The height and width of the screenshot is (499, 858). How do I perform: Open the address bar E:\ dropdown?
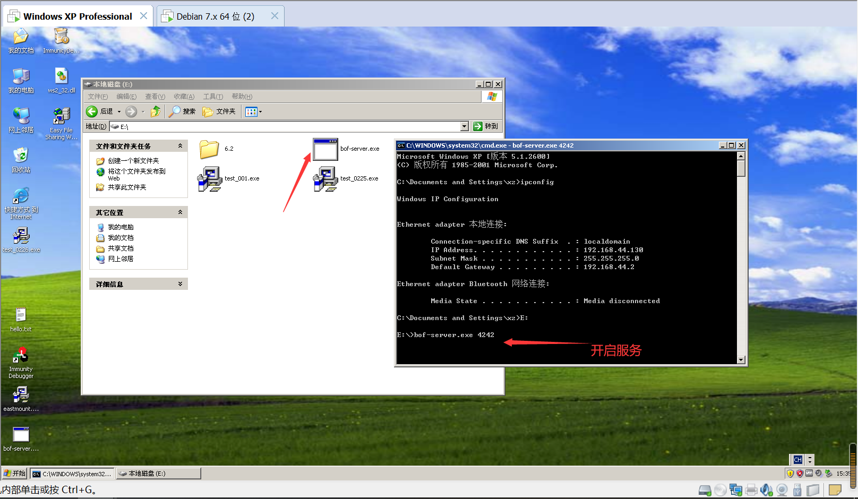465,126
